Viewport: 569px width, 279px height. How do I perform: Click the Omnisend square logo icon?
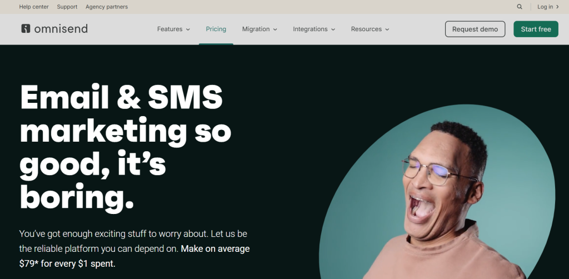pos(26,29)
